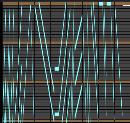
Task: Select the rightmost thin cyan line
Action: click(119, 60)
